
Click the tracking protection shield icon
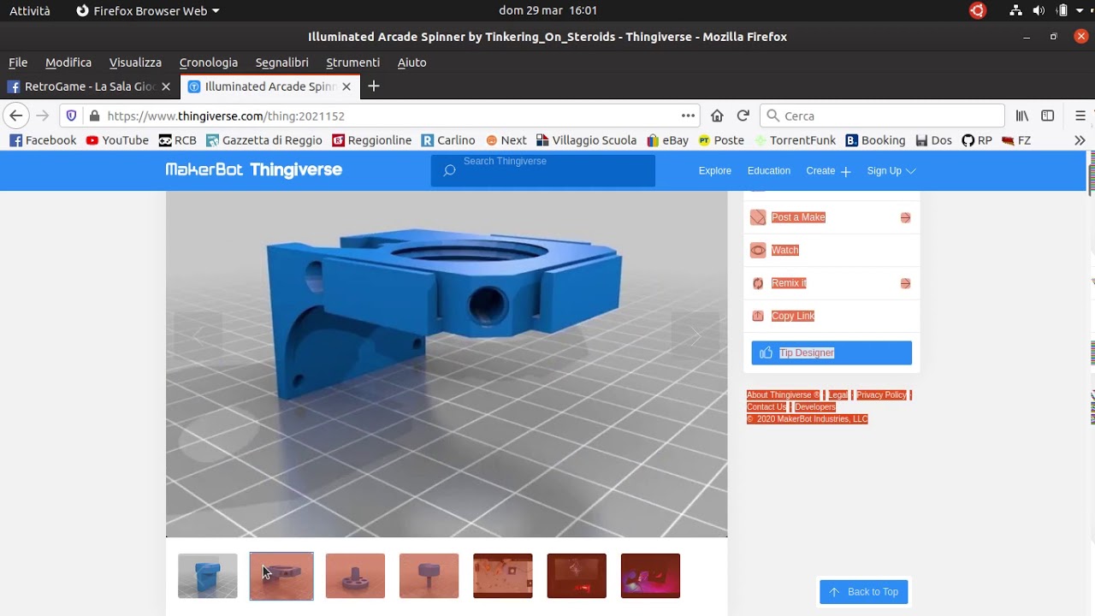[x=71, y=115]
